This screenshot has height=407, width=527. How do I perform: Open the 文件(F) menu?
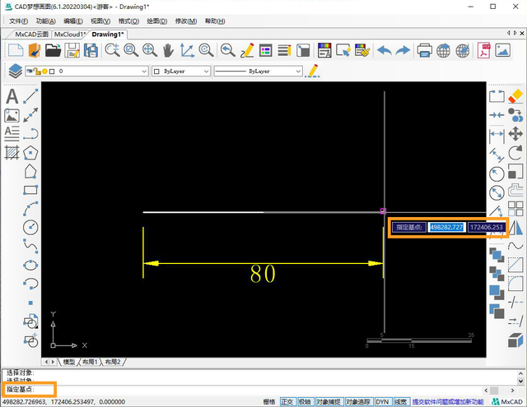[x=18, y=21]
